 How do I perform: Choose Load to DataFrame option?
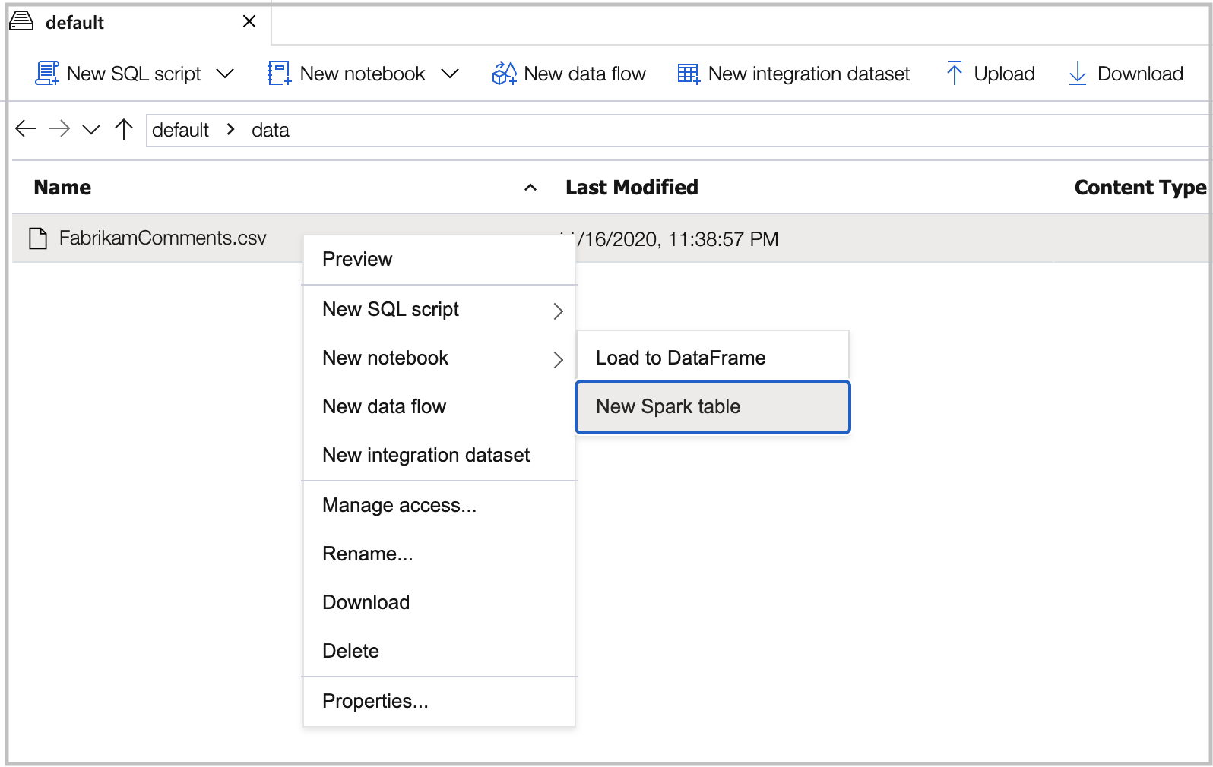[712, 358]
